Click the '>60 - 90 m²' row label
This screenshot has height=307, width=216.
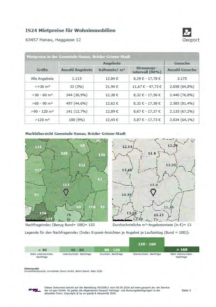point(42,103)
